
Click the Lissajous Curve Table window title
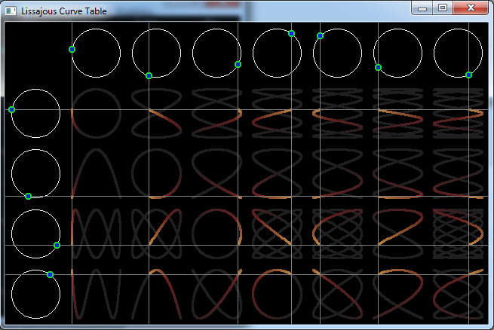pyautogui.click(x=64, y=11)
